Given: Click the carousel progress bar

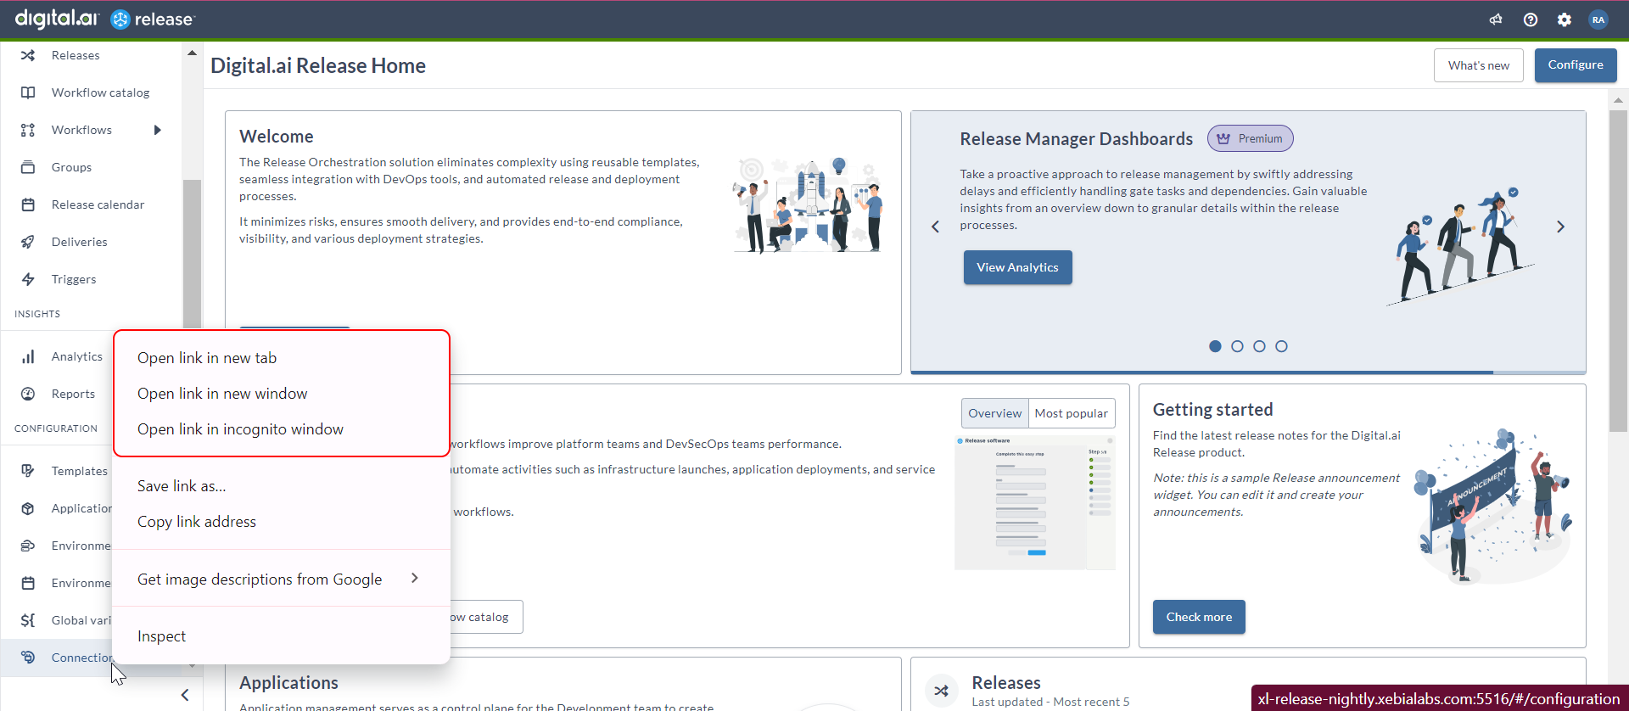Looking at the screenshot, I should click(x=1248, y=372).
